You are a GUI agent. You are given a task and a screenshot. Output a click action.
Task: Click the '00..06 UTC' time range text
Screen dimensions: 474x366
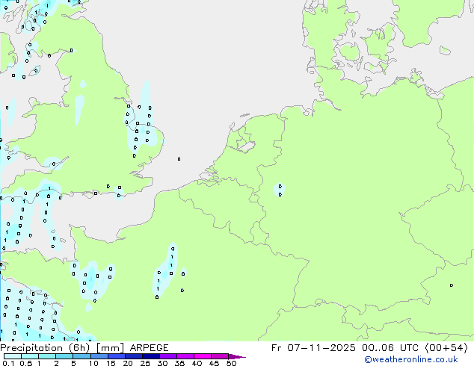(391, 348)
